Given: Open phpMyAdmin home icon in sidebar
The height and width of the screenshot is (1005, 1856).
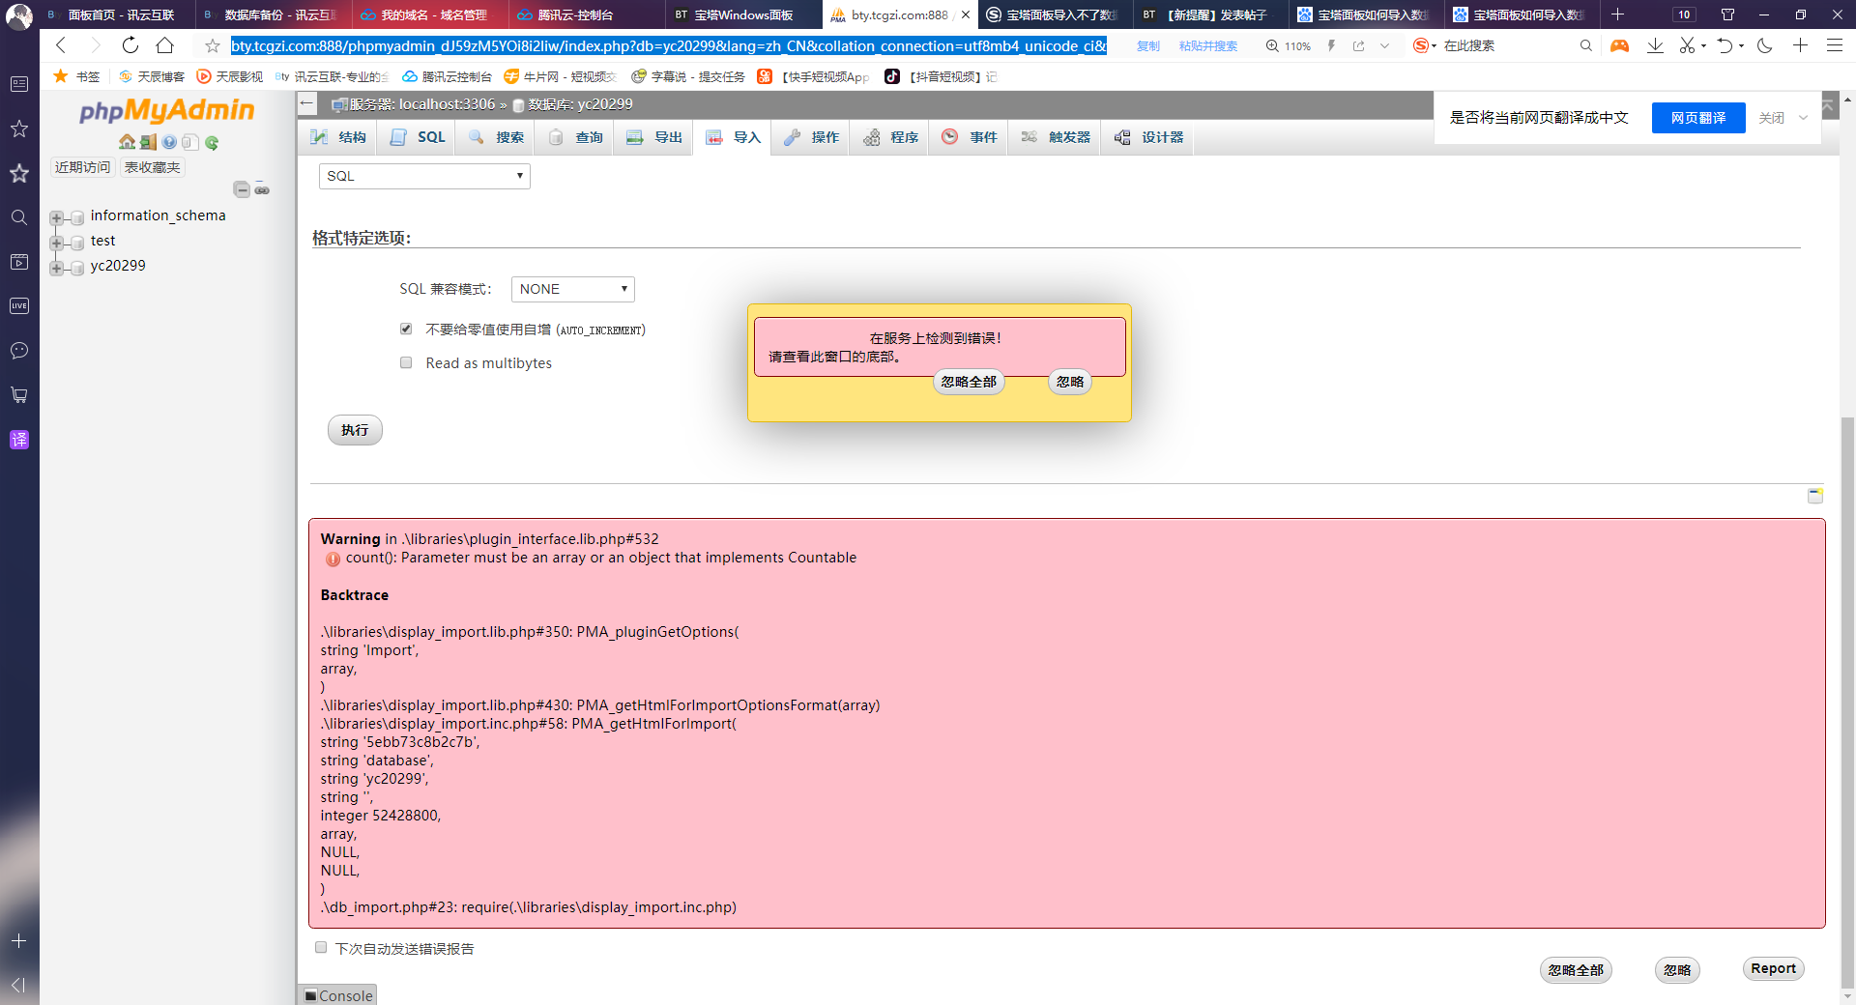Looking at the screenshot, I should tap(127, 142).
